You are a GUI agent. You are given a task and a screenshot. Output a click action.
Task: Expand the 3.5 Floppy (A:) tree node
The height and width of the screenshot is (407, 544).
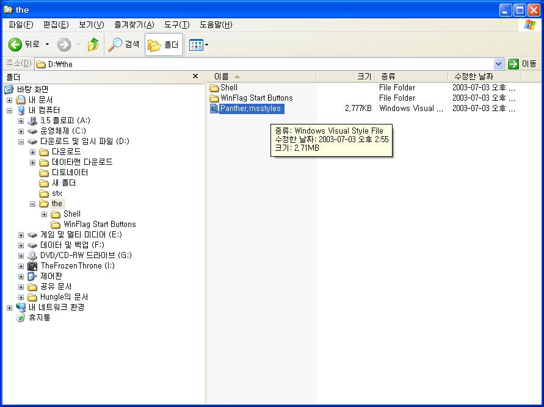(21, 121)
